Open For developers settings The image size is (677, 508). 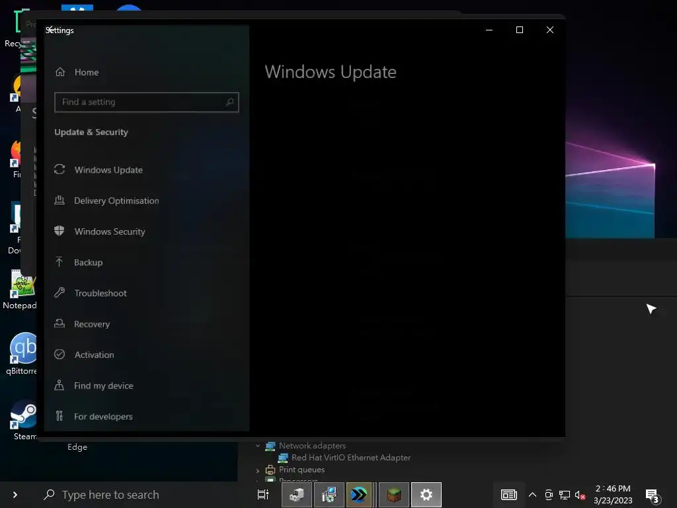(x=102, y=417)
